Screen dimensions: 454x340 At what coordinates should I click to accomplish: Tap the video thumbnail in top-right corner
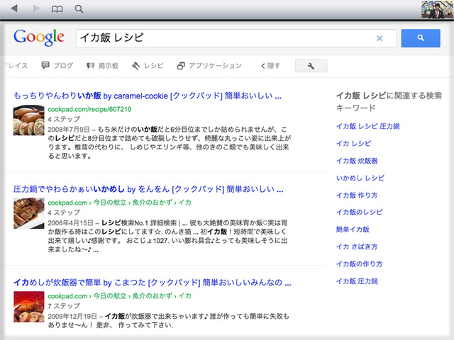[436, 10]
